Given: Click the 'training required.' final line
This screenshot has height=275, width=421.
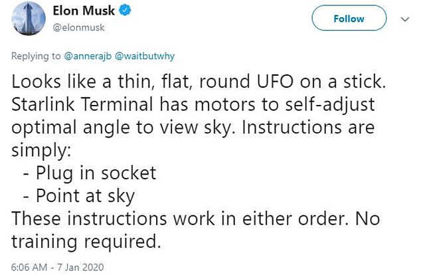Looking at the screenshot, I should click(86, 242).
